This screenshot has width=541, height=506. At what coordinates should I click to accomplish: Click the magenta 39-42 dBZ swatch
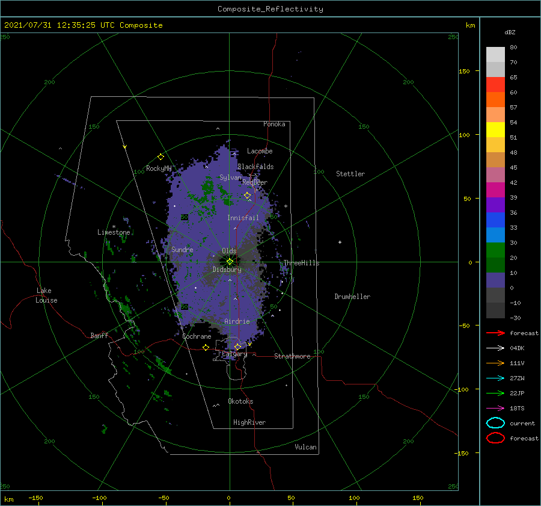pyautogui.click(x=495, y=190)
